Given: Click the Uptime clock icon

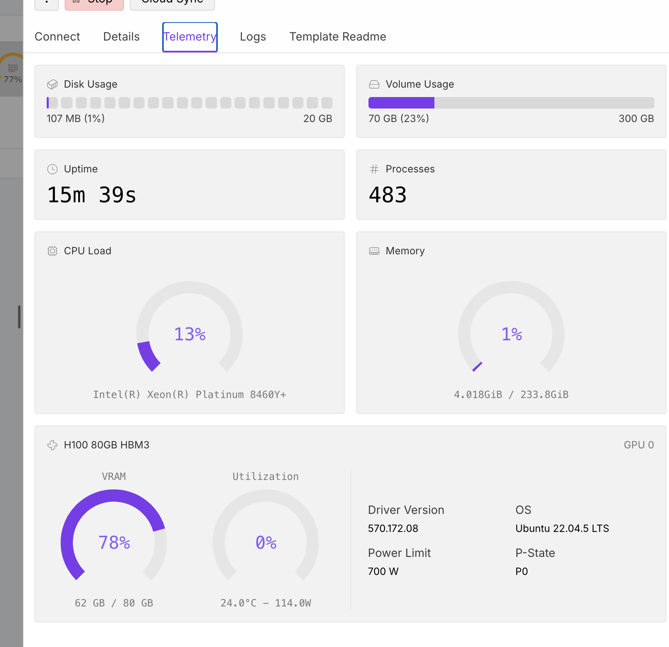Looking at the screenshot, I should pyautogui.click(x=52, y=169).
